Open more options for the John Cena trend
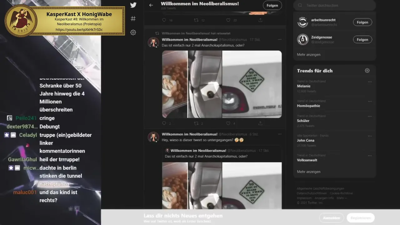400x225 pixels. (370, 136)
